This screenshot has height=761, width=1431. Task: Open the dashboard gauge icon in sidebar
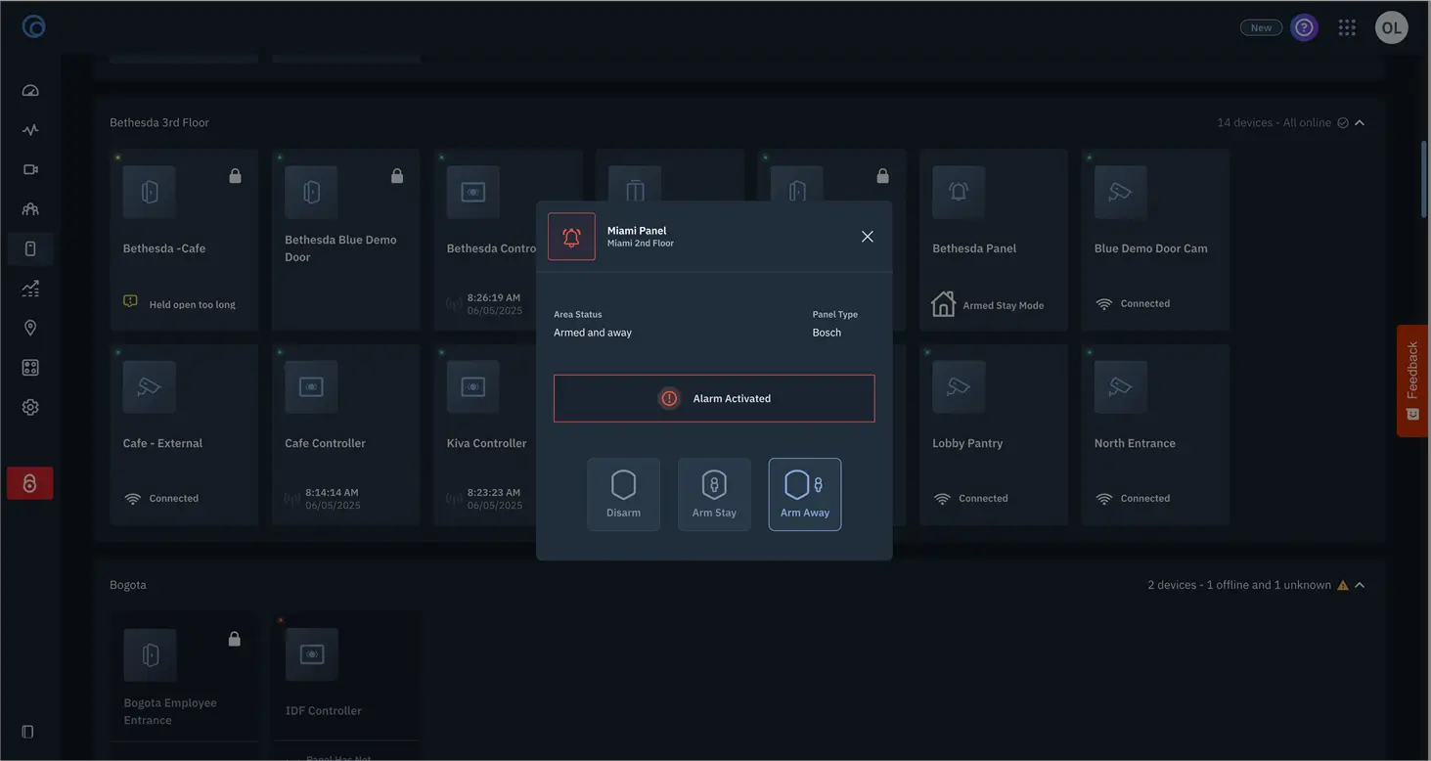pos(30,91)
